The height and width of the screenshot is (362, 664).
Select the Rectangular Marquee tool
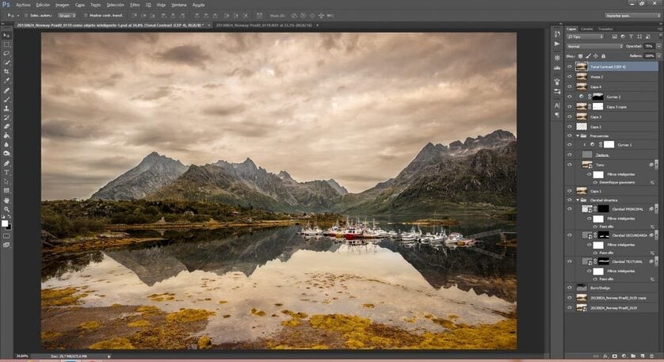tap(7, 44)
